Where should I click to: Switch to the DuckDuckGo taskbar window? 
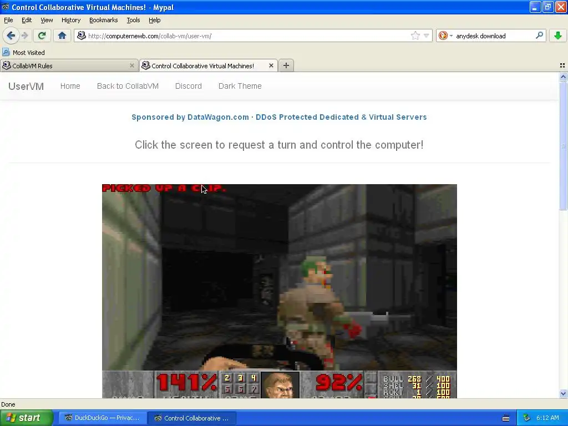pyautogui.click(x=103, y=418)
